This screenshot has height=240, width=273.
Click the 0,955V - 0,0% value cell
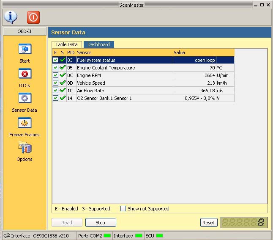[x=194, y=98]
